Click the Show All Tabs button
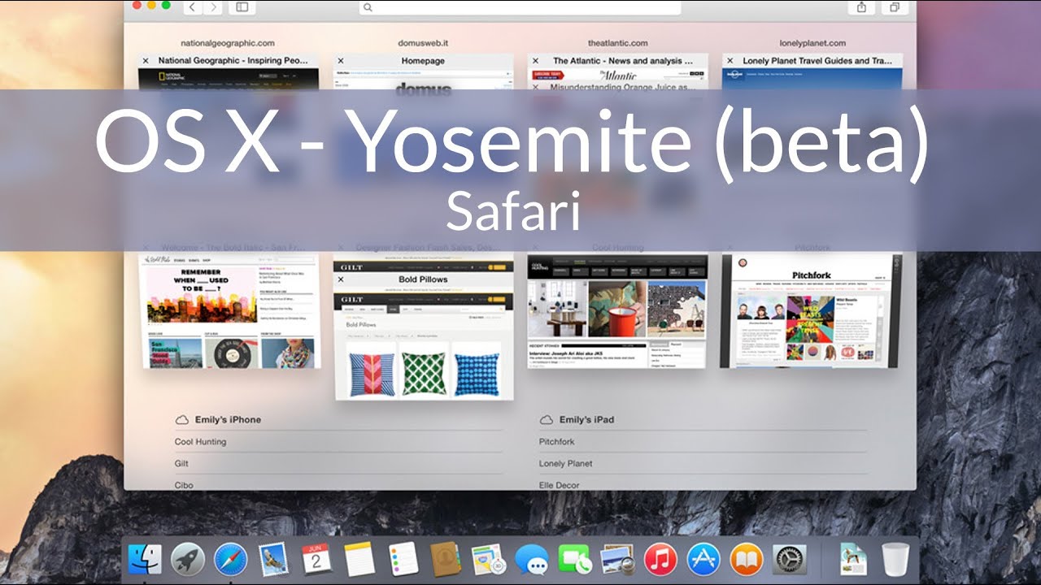Screen dimensions: 1041x585 (x=895, y=7)
